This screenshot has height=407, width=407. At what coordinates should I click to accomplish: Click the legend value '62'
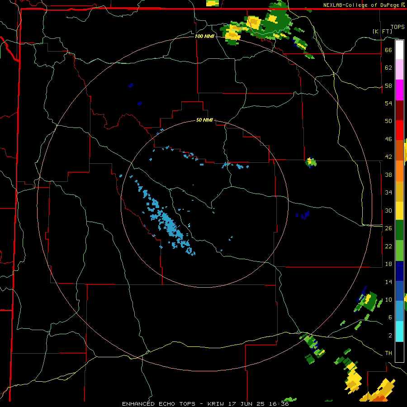click(388, 68)
